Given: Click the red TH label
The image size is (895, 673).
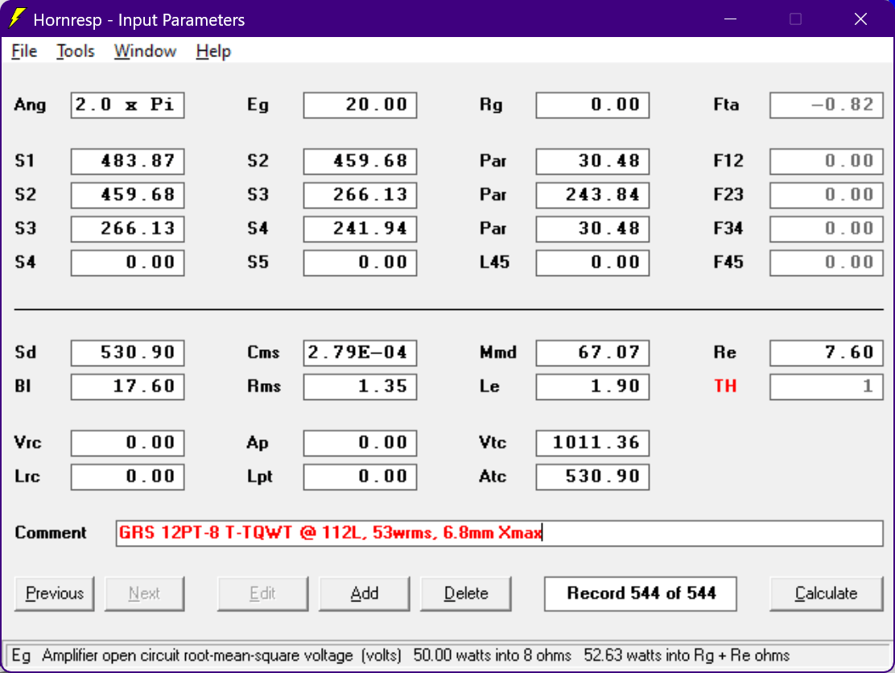Looking at the screenshot, I should pos(725,386).
